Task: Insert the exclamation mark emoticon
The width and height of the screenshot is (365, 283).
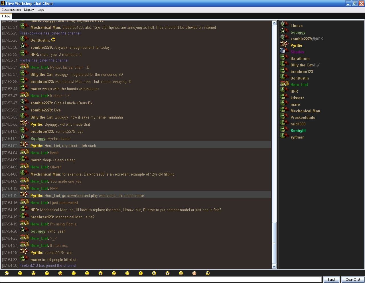Action: click(x=141, y=273)
